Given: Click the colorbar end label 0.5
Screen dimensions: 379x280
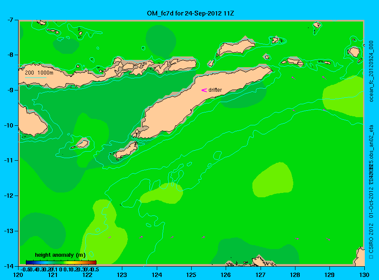Looking at the screenshot, I should pyautogui.click(x=95, y=269).
